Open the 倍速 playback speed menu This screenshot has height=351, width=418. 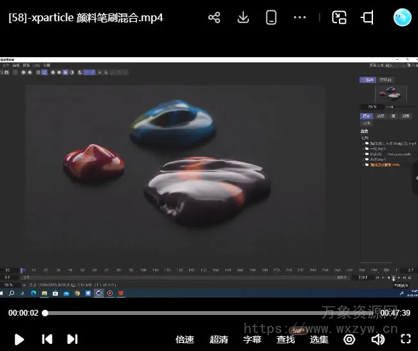click(x=185, y=339)
